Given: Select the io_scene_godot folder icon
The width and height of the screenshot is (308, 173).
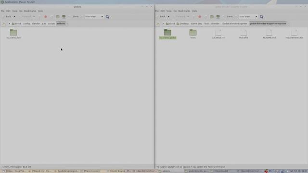Looking at the screenshot, I should (167, 32).
